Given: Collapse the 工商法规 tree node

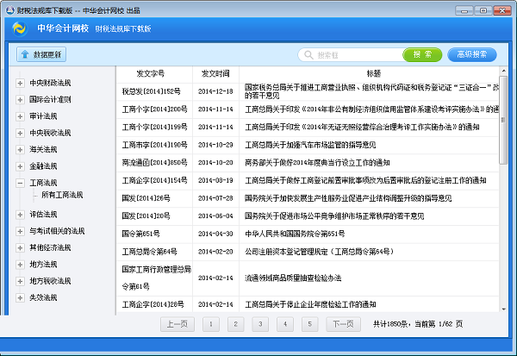Looking at the screenshot, I should click(x=20, y=183).
